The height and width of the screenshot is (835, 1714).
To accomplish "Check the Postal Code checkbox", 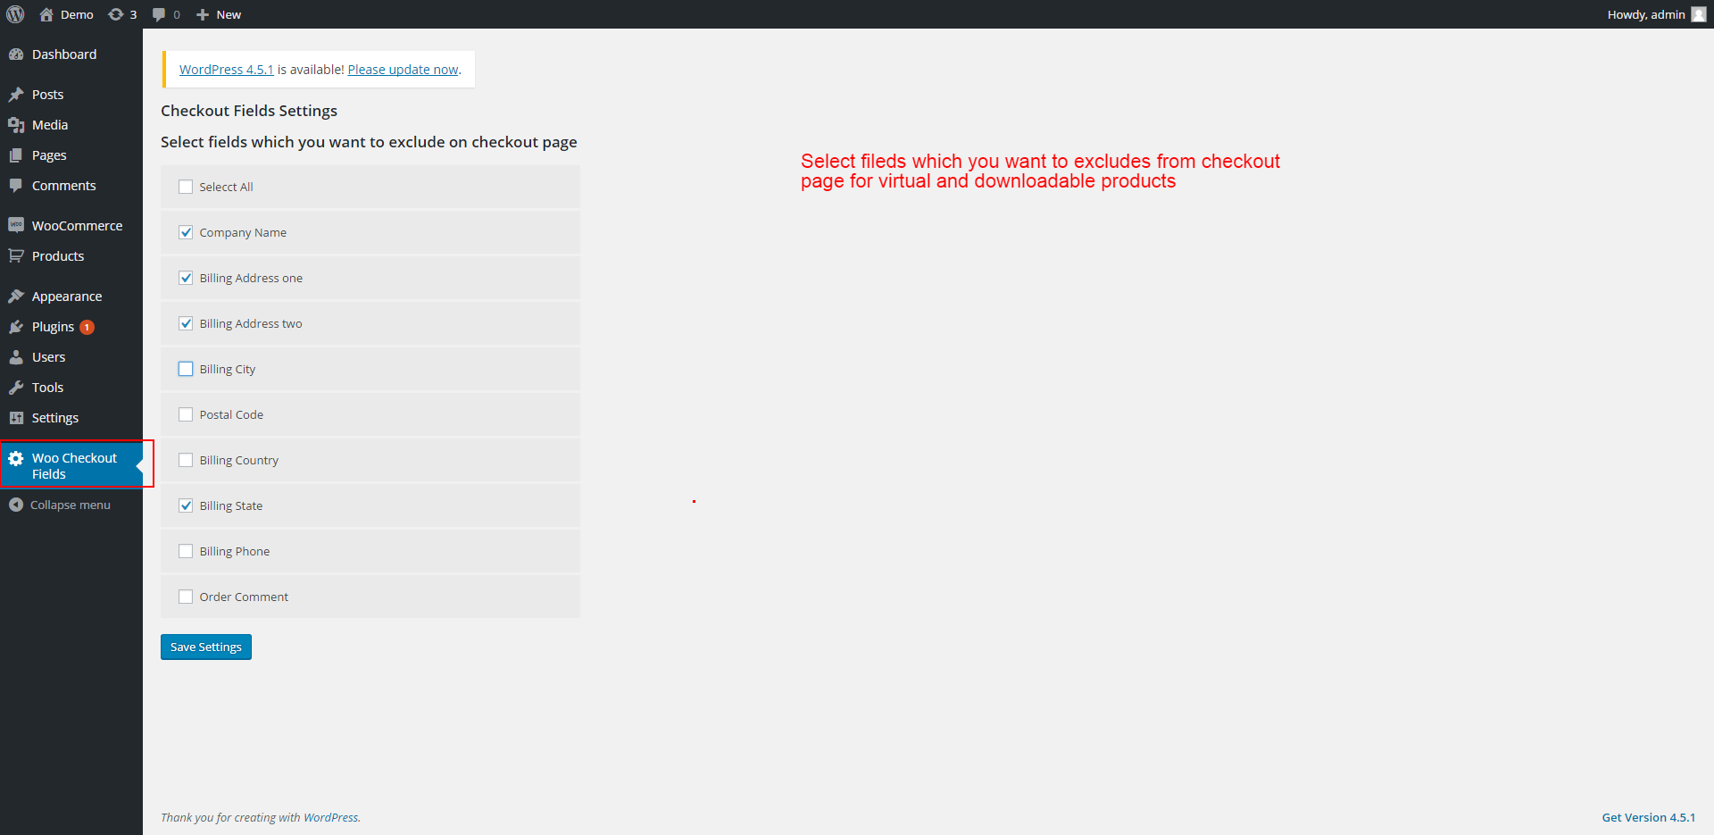I will pos(186,414).
